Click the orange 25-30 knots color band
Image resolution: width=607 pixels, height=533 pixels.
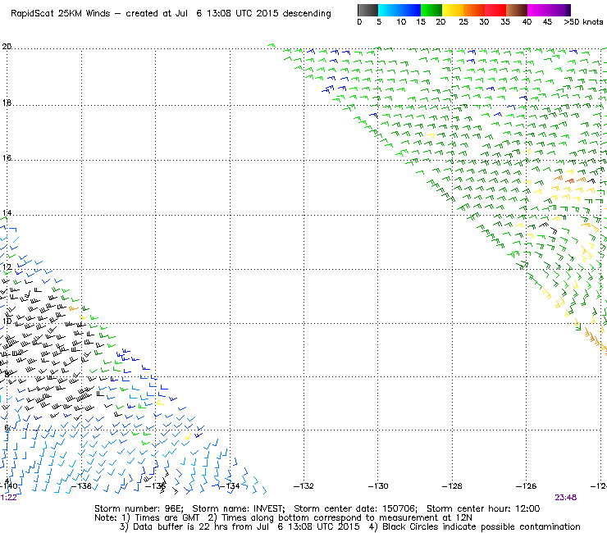[x=474, y=10]
